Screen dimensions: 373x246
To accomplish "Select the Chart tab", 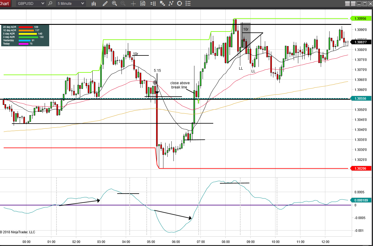I will [x=5, y=4].
